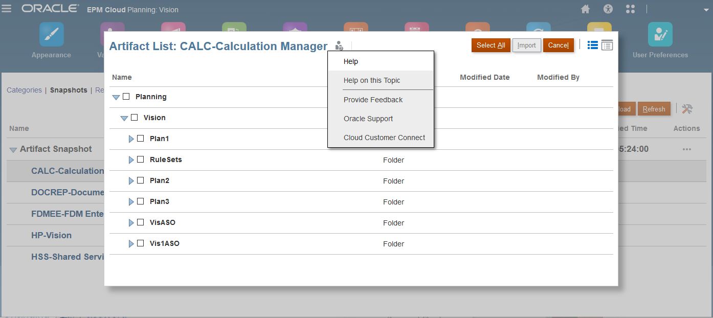Click the tools wrench icon above Actions
713x318 pixels.
point(687,108)
